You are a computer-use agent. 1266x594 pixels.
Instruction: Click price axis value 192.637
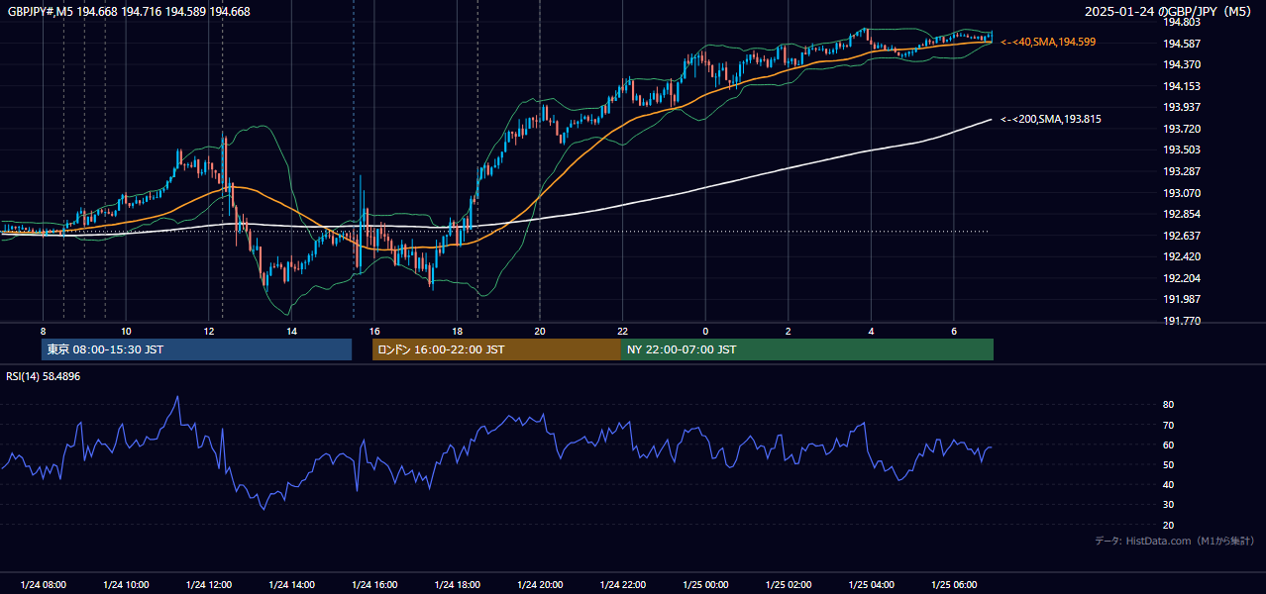pyautogui.click(x=1180, y=236)
